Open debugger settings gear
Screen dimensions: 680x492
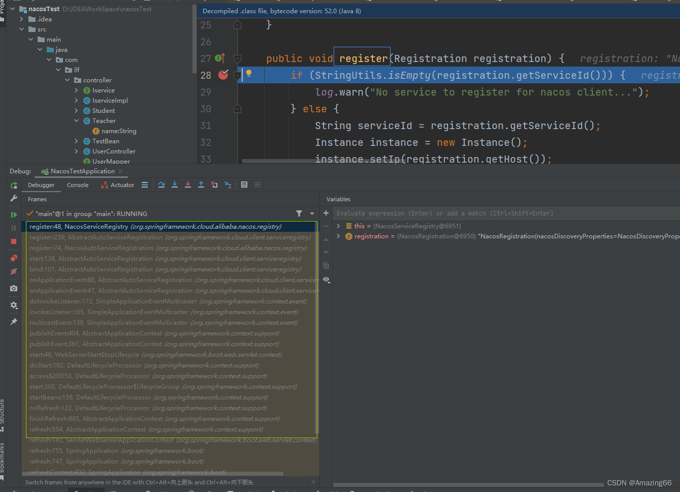(x=14, y=305)
